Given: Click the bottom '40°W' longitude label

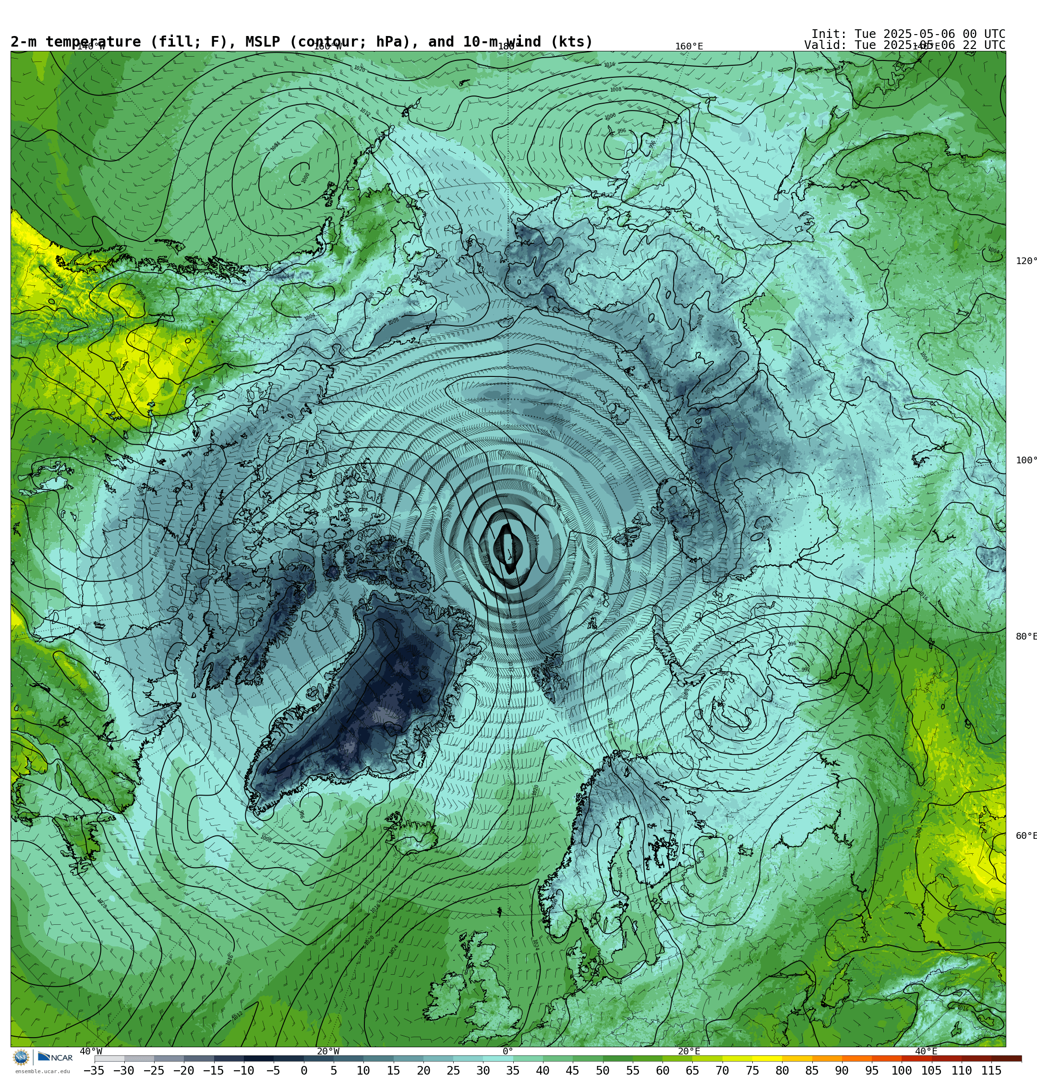Looking at the screenshot, I should [x=91, y=1051].
